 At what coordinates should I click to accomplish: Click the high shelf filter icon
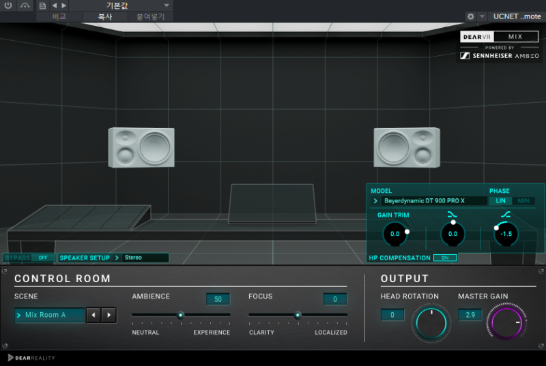[x=506, y=215]
